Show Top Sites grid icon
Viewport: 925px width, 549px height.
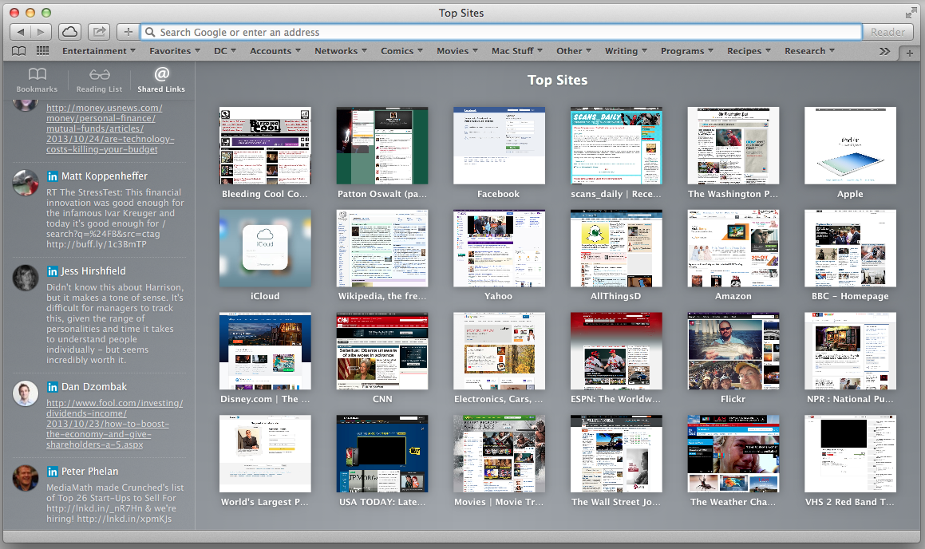(x=42, y=51)
